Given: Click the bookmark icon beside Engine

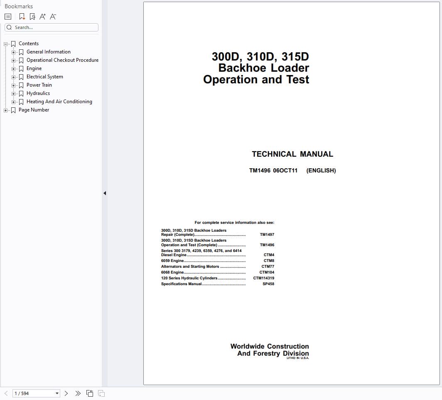Looking at the screenshot, I should pyautogui.click(x=21, y=69).
